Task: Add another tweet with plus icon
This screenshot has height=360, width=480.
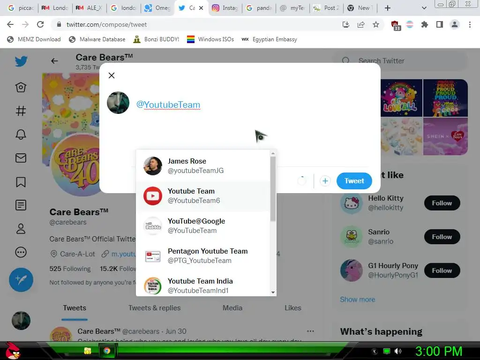Action: pos(325,181)
